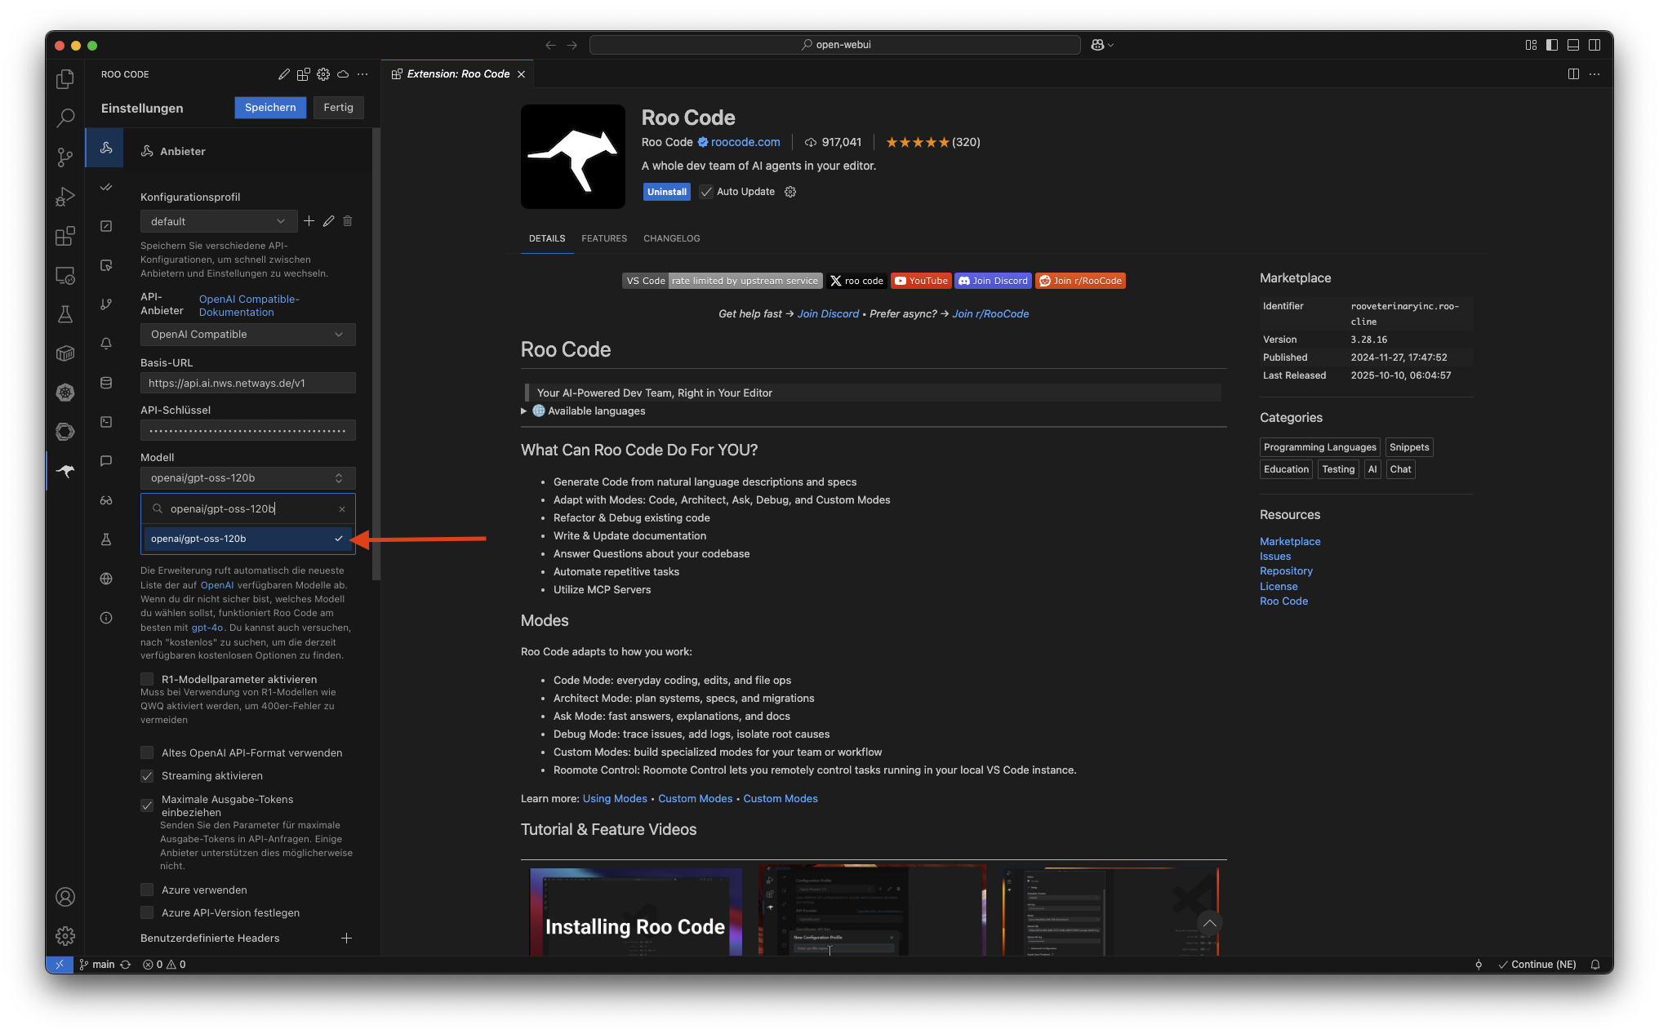Open the globe language settings section
This screenshot has height=1034, width=1659.
106,579
